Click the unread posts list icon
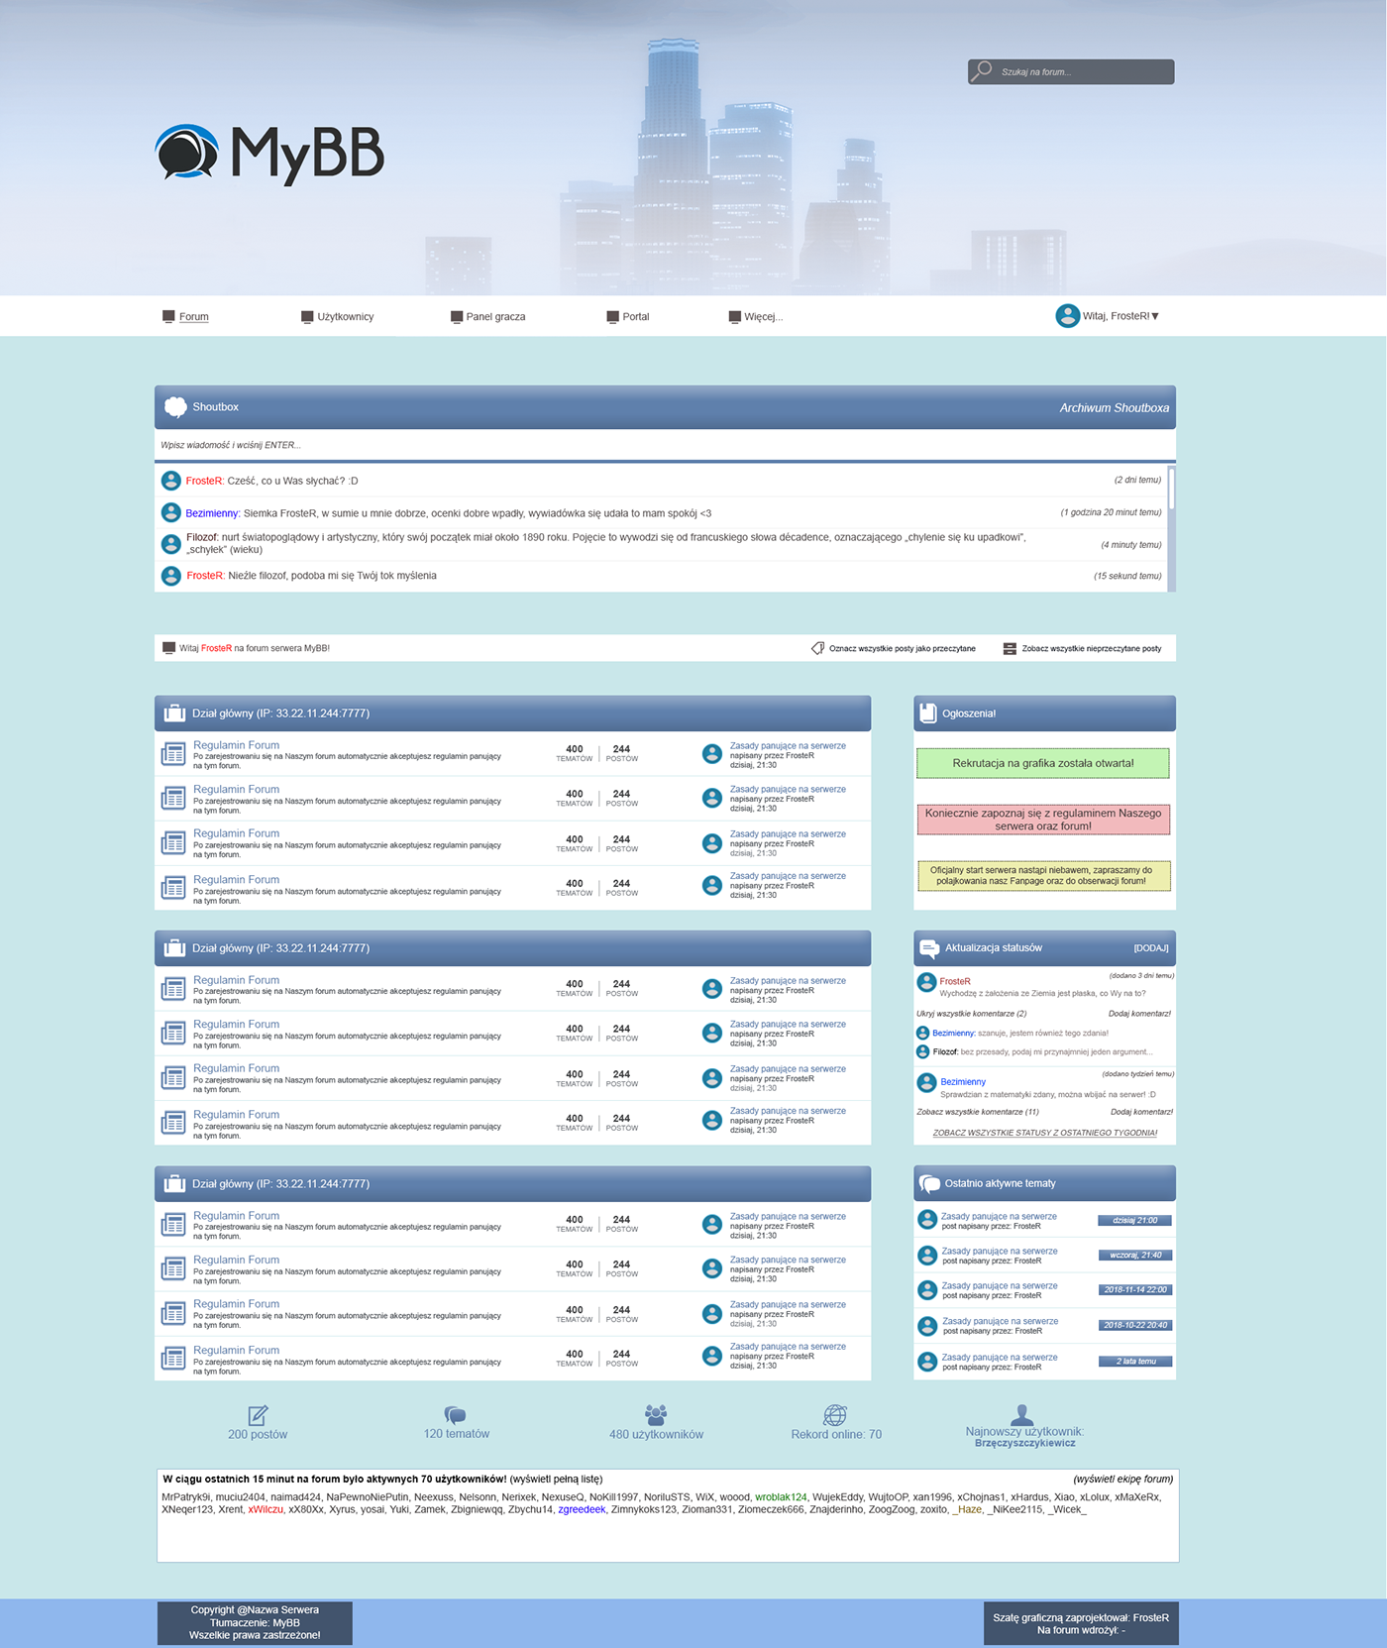 1010,648
